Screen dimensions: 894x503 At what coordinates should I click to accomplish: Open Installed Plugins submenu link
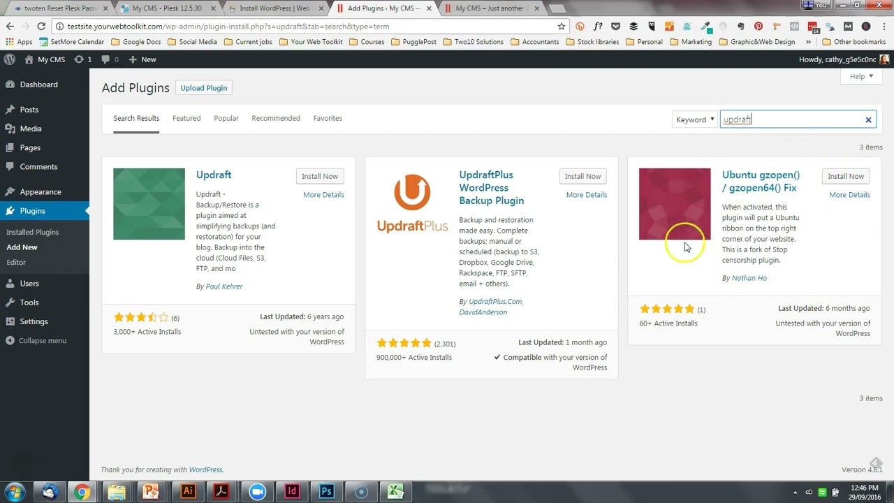tap(32, 232)
